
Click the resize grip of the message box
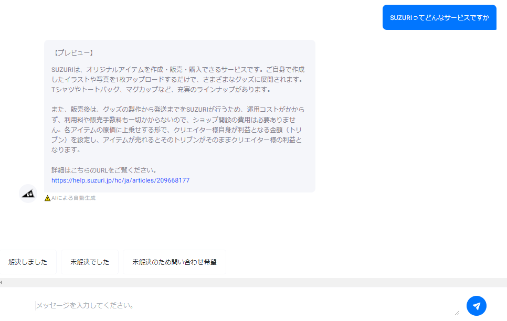456,314
